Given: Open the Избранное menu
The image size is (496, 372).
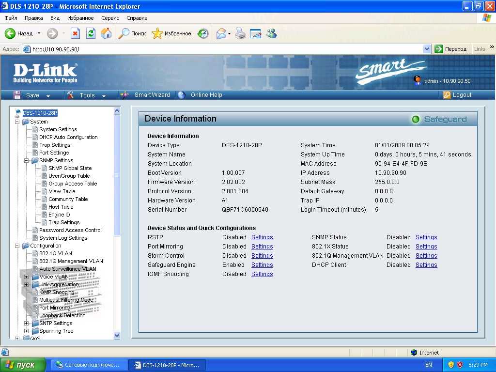Looking at the screenshot, I should tap(80, 18).
